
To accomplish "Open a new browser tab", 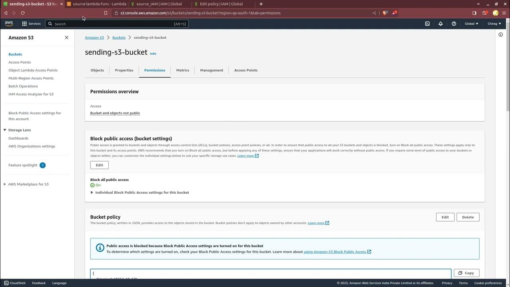I will pyautogui.click(x=261, y=4).
